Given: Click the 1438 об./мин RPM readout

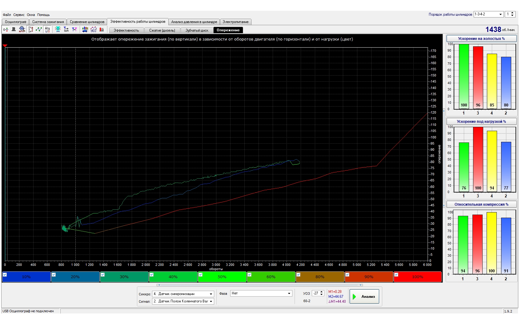Looking at the screenshot, I should (500, 29).
